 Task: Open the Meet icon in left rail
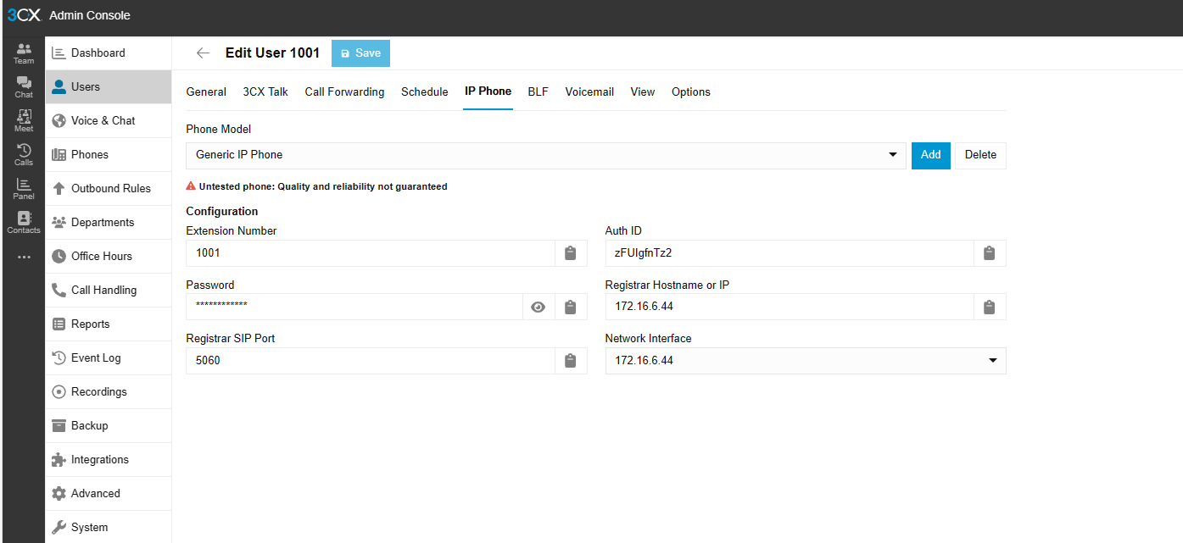click(24, 121)
